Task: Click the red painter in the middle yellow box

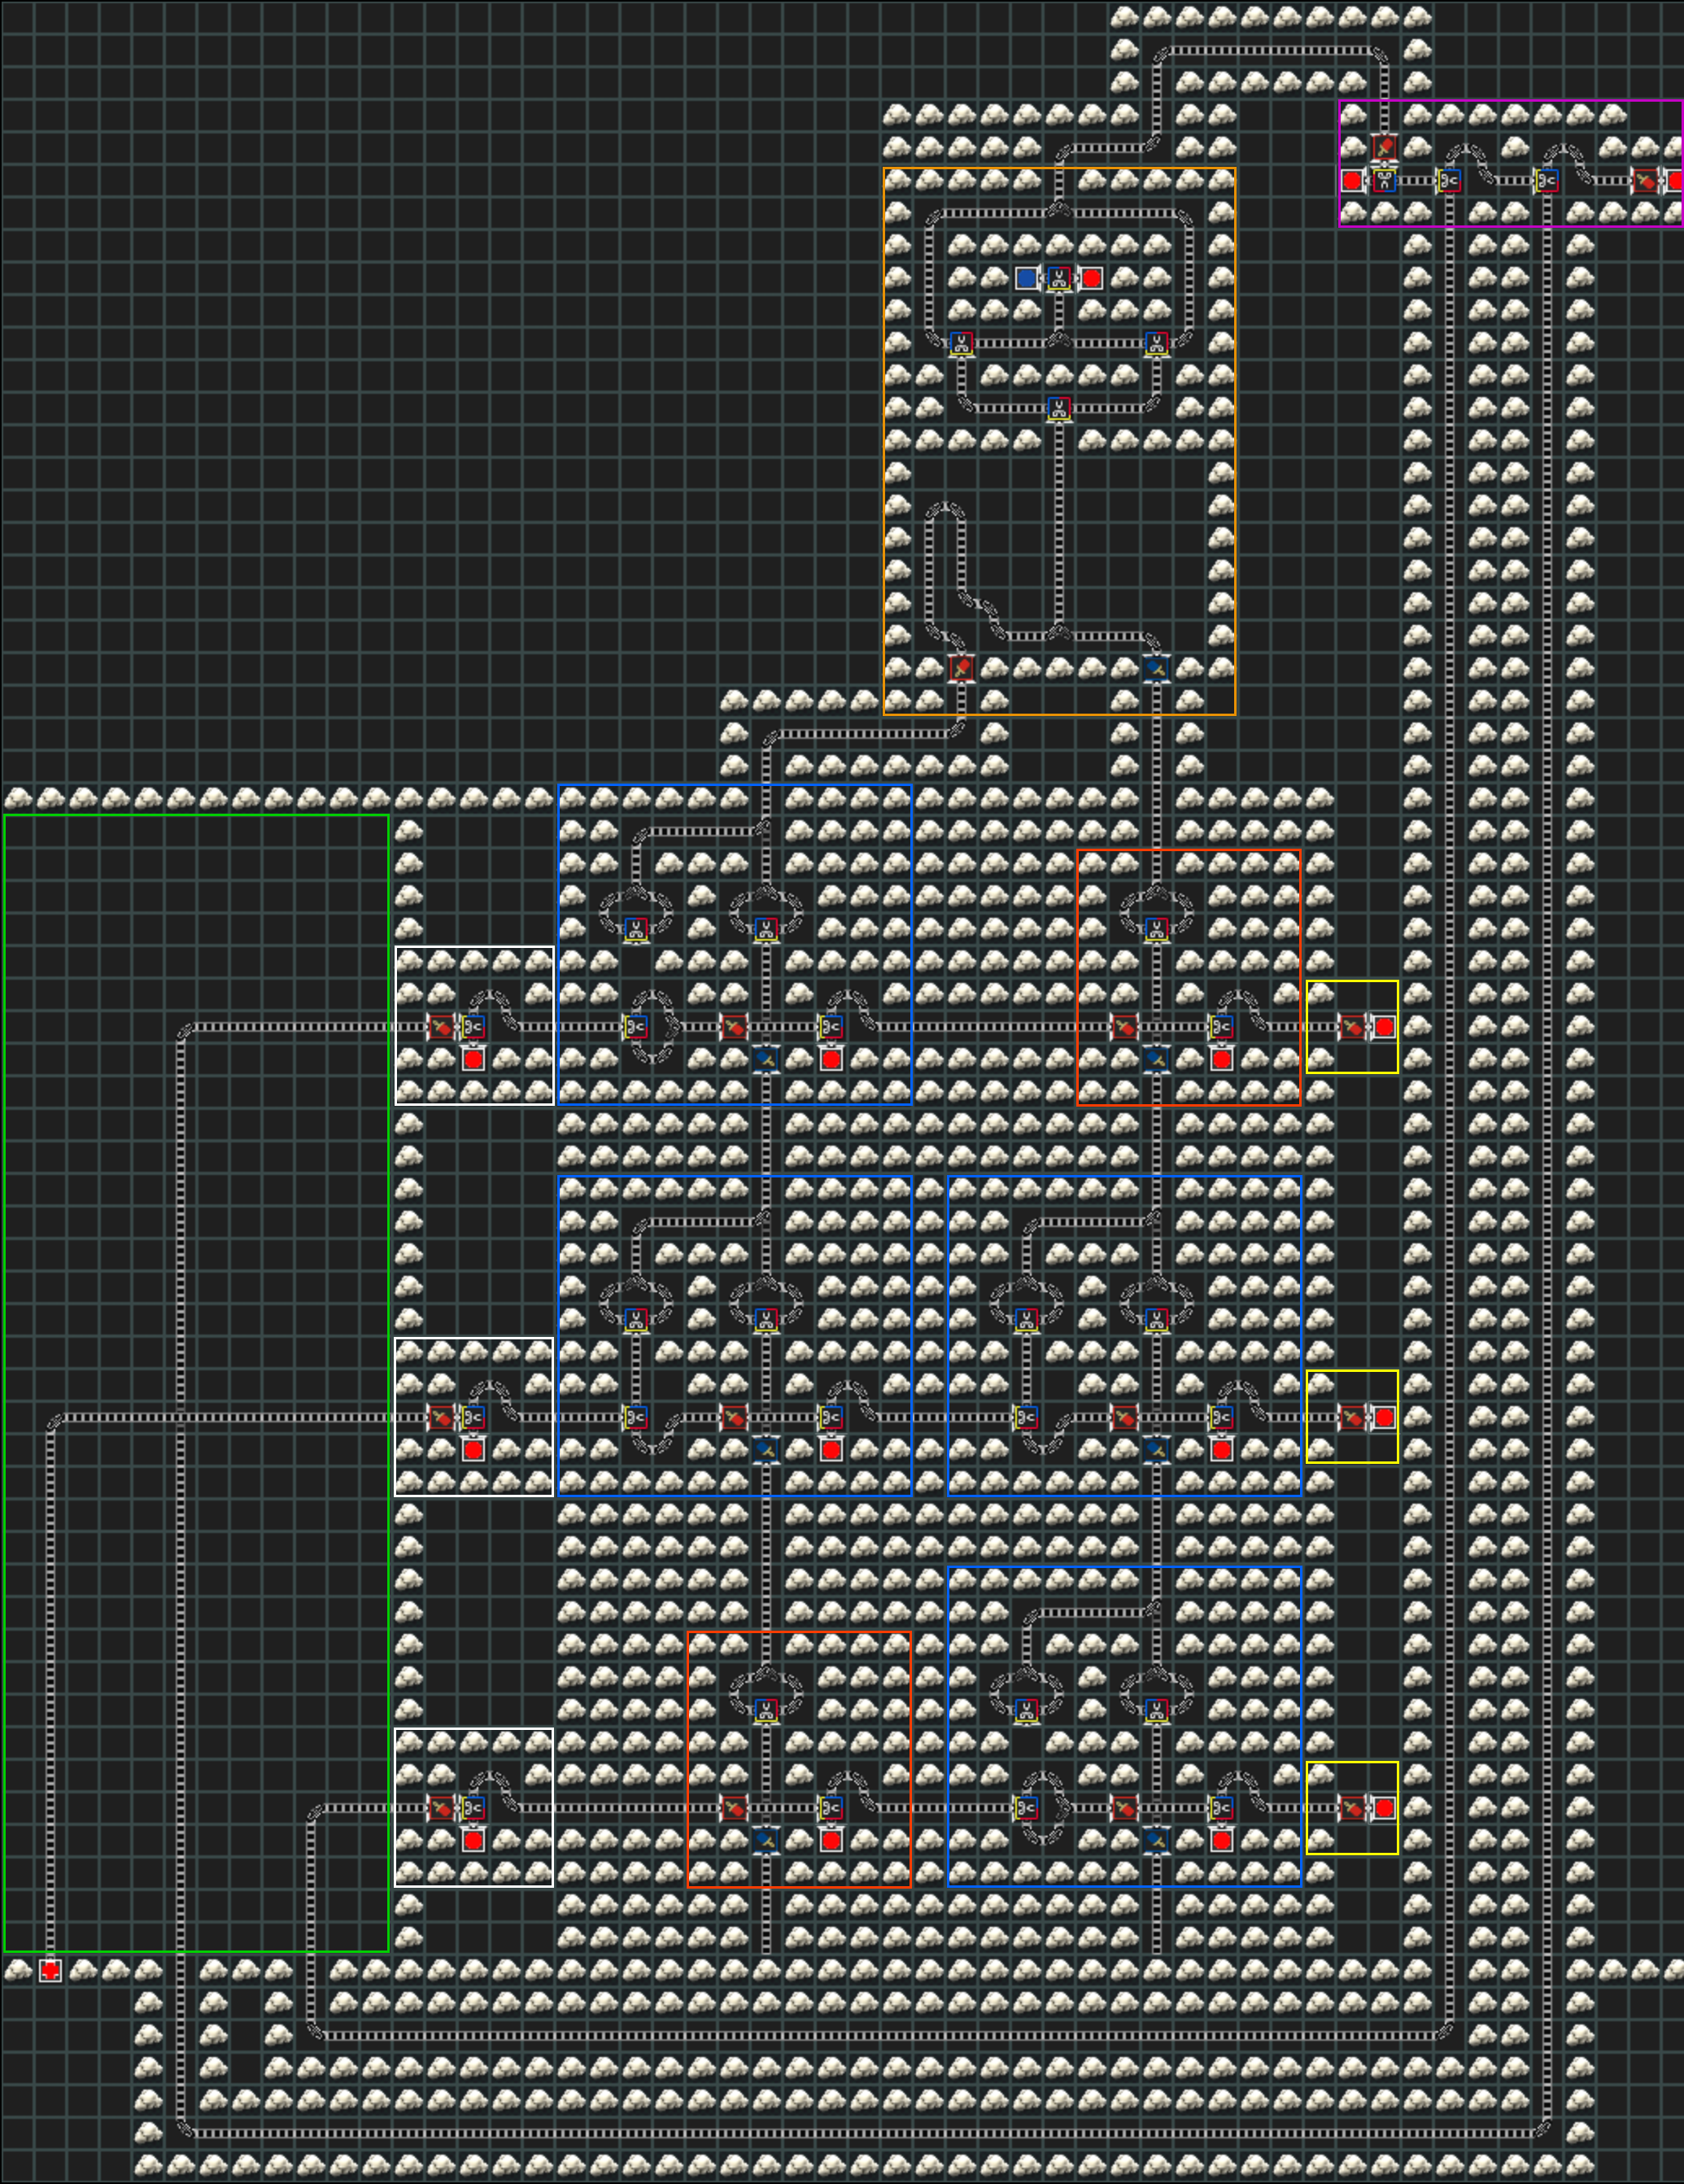Action: pyautogui.click(x=1352, y=1417)
